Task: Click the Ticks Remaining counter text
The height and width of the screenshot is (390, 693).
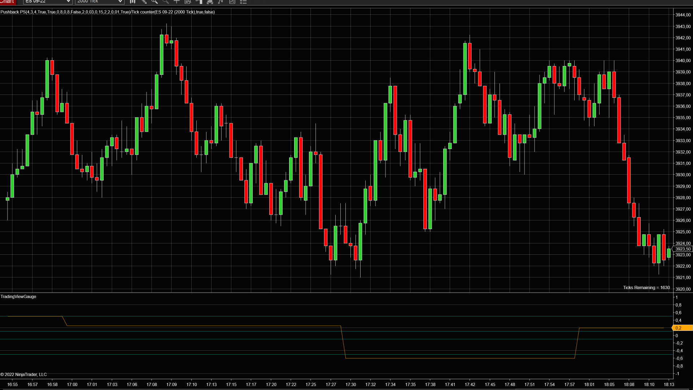Action: point(646,288)
